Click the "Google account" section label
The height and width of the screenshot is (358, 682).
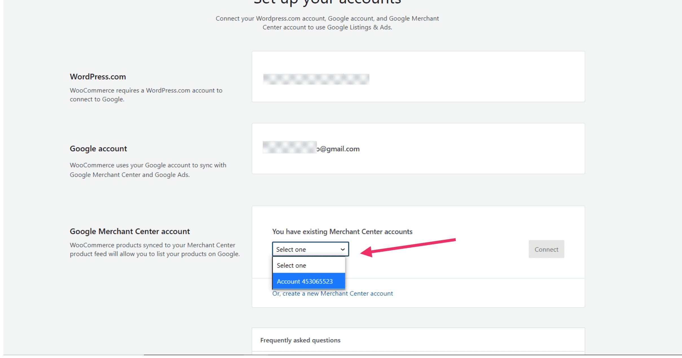[x=98, y=149]
